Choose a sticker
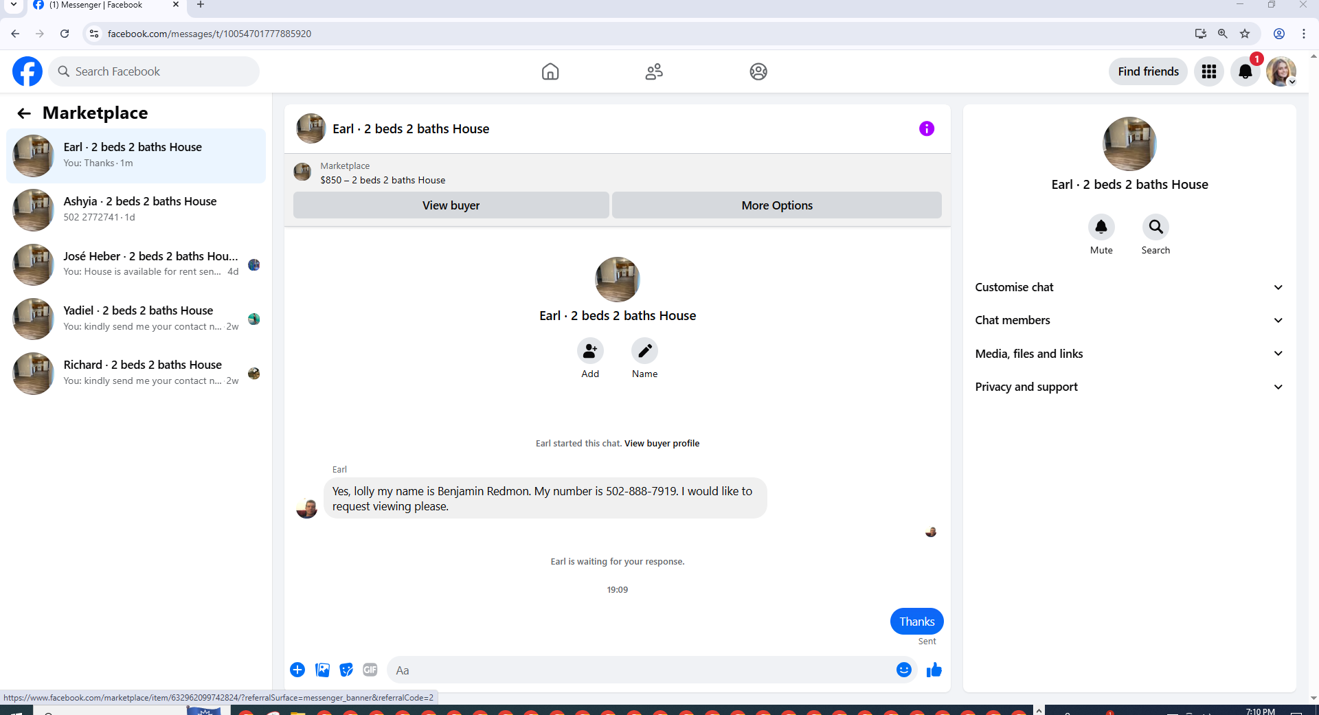Viewport: 1319px width, 715px height. click(346, 670)
